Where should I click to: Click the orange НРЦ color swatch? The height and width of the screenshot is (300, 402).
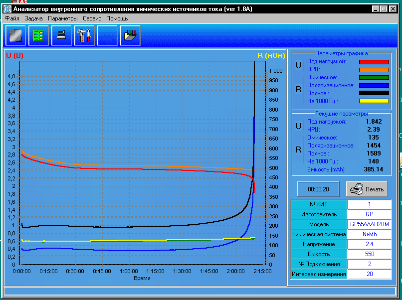click(374, 70)
